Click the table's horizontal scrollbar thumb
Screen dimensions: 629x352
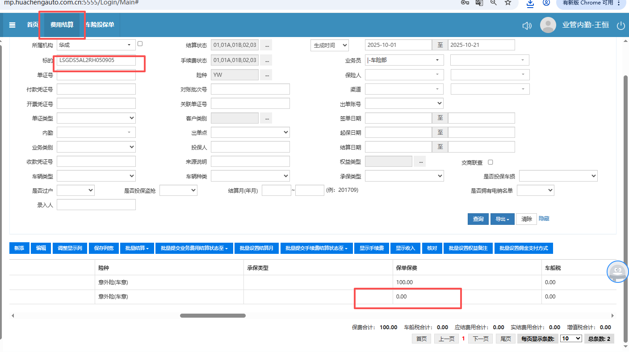[x=213, y=315]
